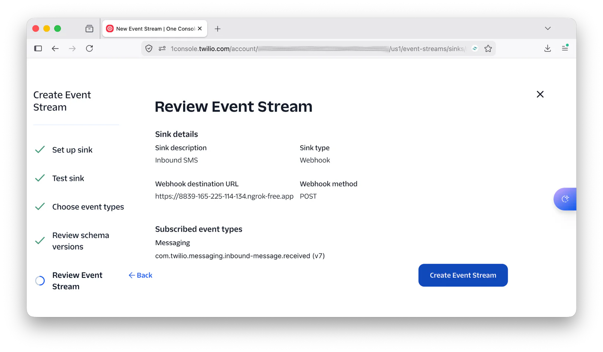Open the floating assistant sparkle button
The image size is (603, 352).
tap(565, 199)
